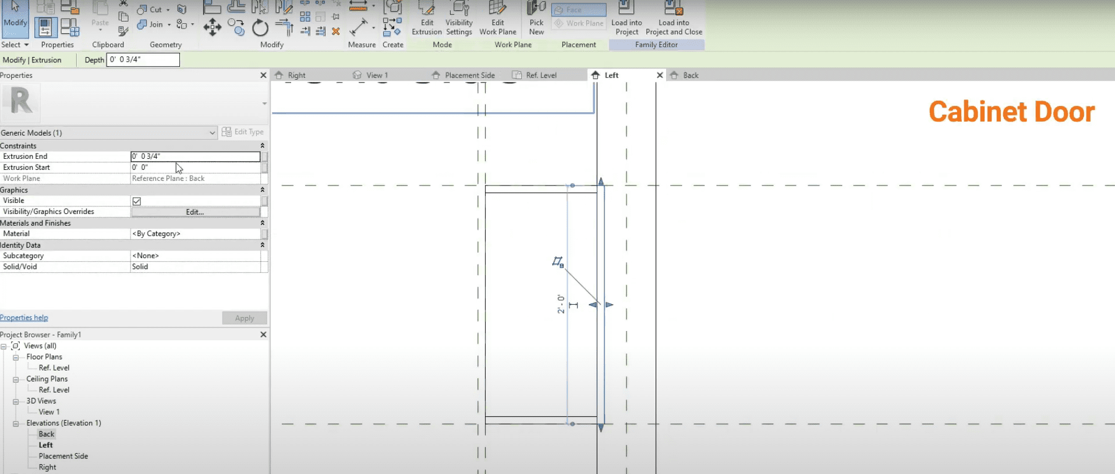
Task: Collapse the Constraints section in Properties
Action: click(x=262, y=146)
